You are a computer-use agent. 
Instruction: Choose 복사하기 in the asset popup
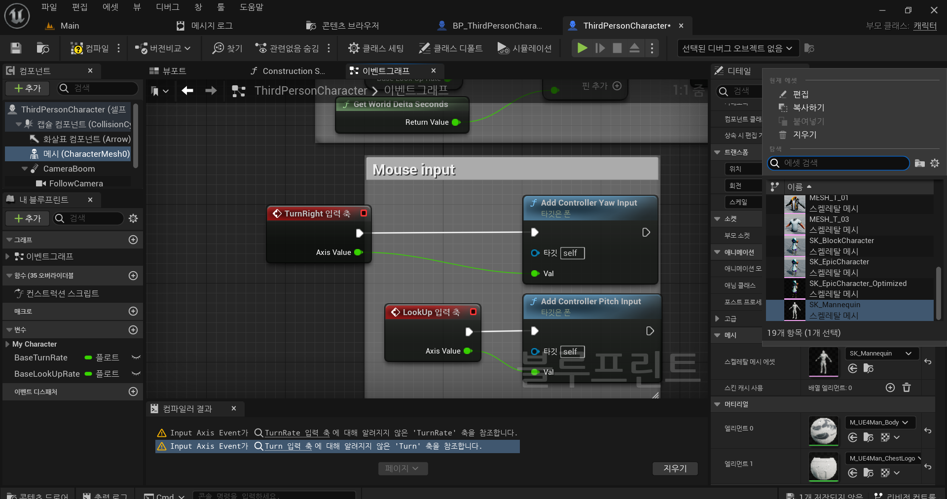(x=808, y=107)
